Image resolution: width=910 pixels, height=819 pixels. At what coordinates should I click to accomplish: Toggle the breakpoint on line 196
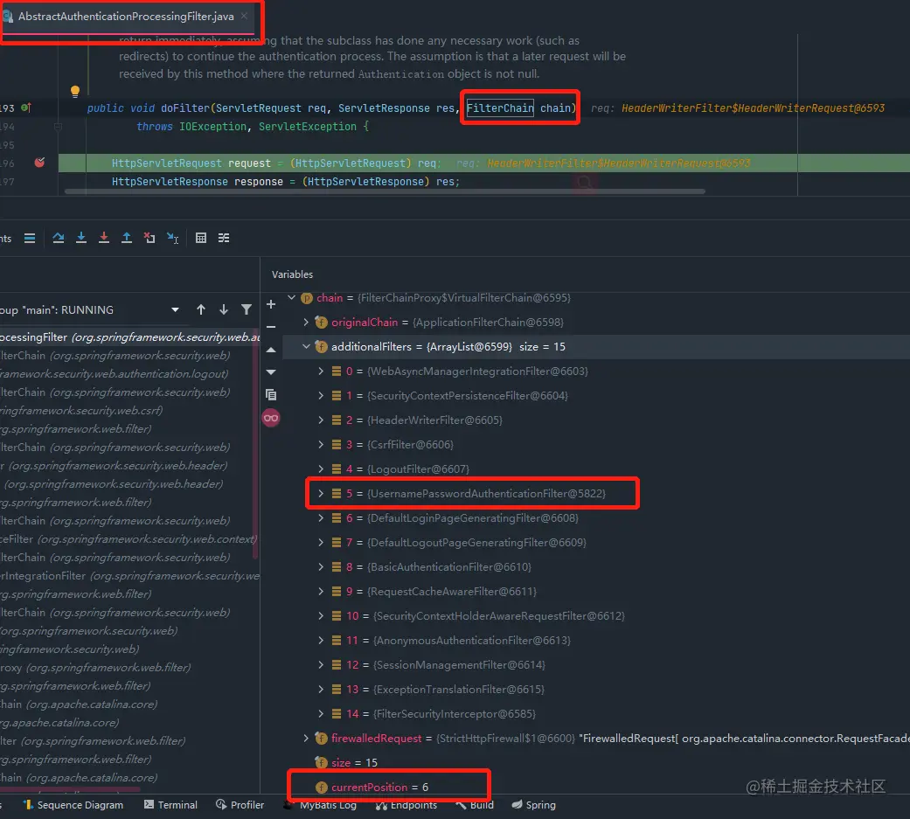pos(39,163)
